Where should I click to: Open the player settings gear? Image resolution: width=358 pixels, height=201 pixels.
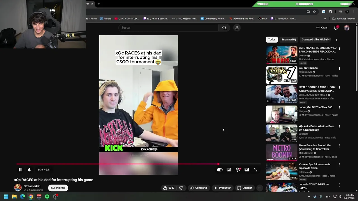[x=238, y=170]
